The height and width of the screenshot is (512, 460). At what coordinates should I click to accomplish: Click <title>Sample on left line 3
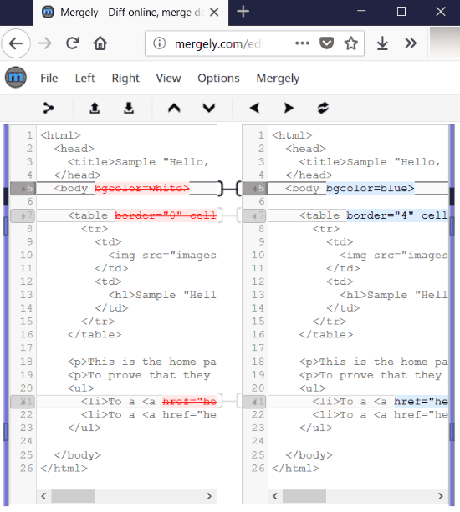[x=111, y=162]
